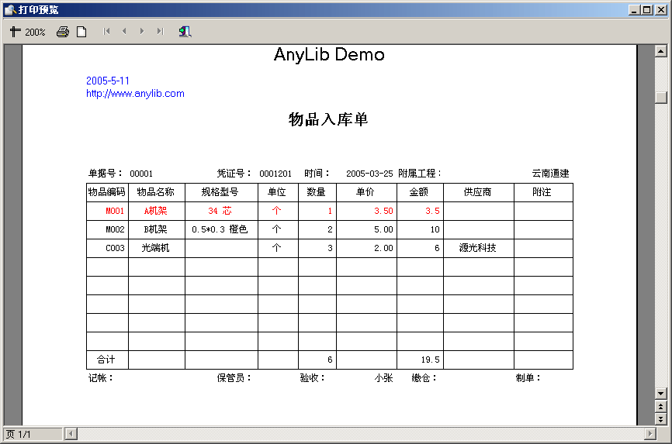Image resolution: width=672 pixels, height=444 pixels.
Task: Click the http://www.anylib.com link text
Action: tap(135, 94)
